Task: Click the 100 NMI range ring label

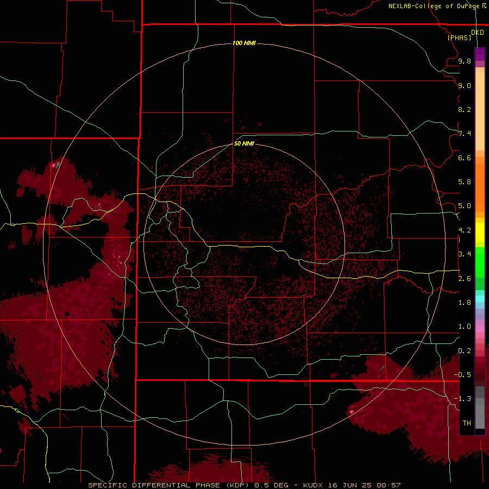Action: click(x=244, y=43)
